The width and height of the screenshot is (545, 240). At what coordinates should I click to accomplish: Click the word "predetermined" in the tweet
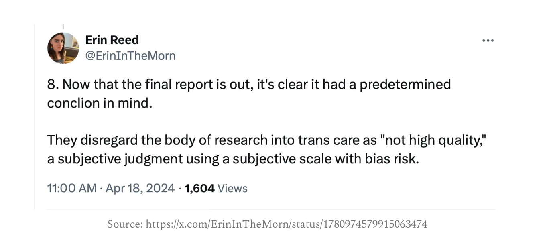(405, 85)
